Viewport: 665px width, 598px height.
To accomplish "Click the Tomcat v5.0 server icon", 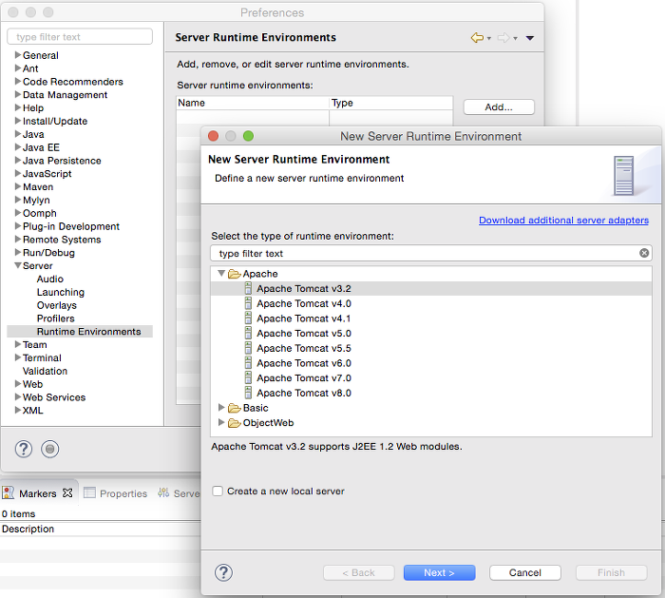I will [x=248, y=333].
